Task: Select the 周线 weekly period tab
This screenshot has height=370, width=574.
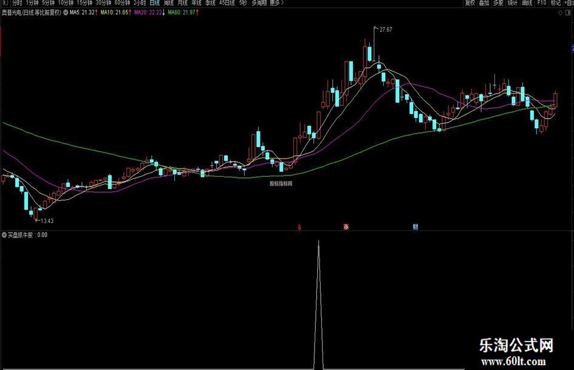Action: point(169,3)
